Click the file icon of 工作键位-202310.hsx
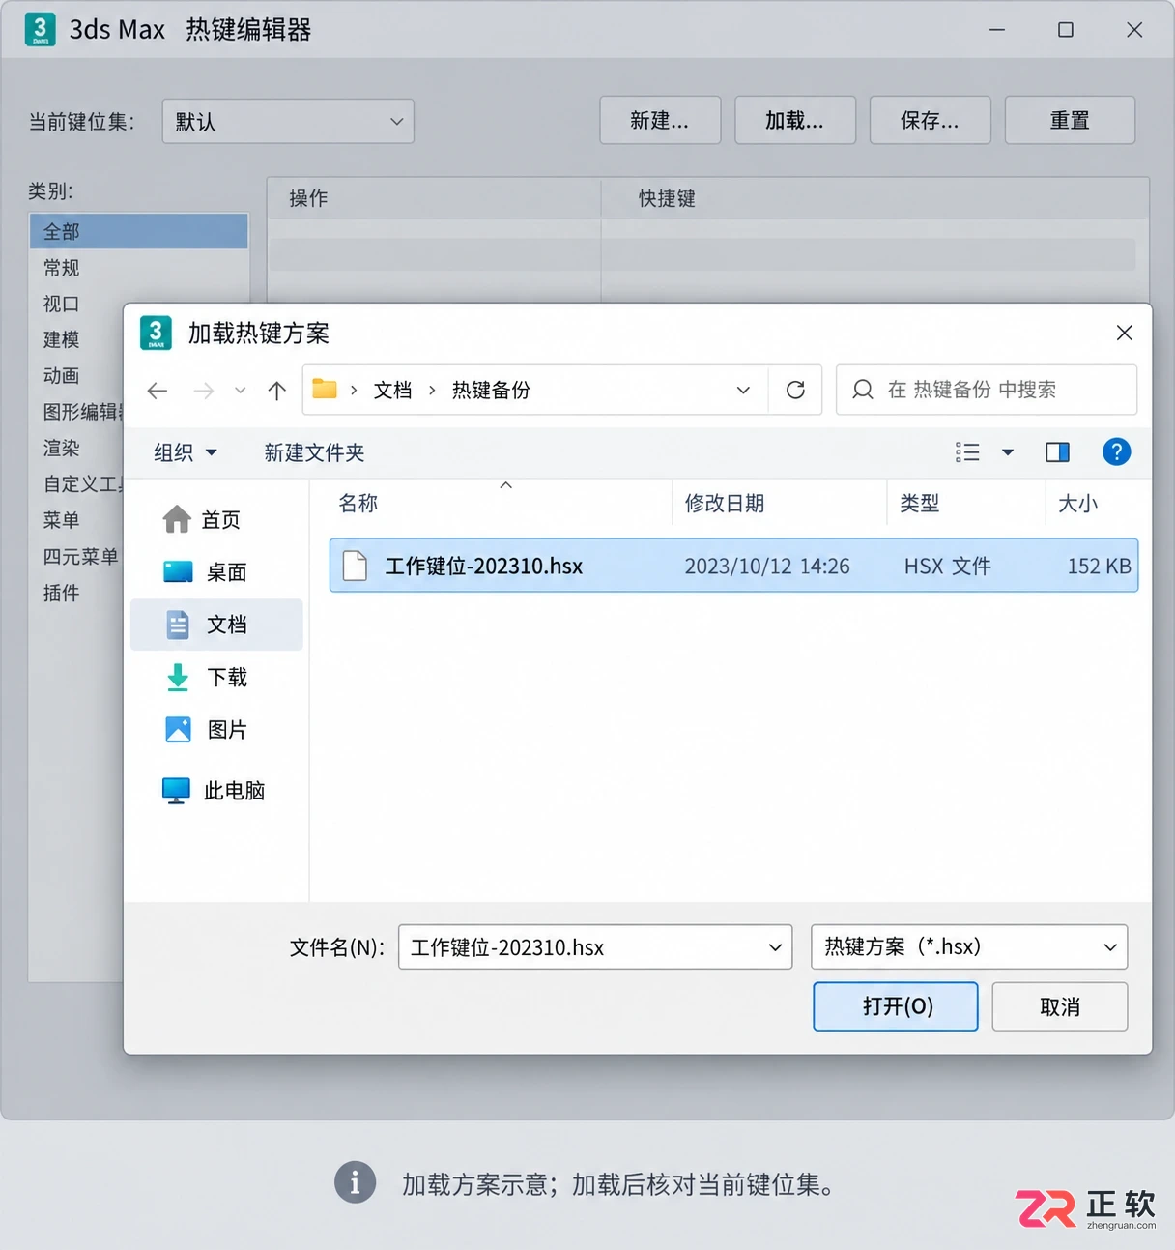 355,566
